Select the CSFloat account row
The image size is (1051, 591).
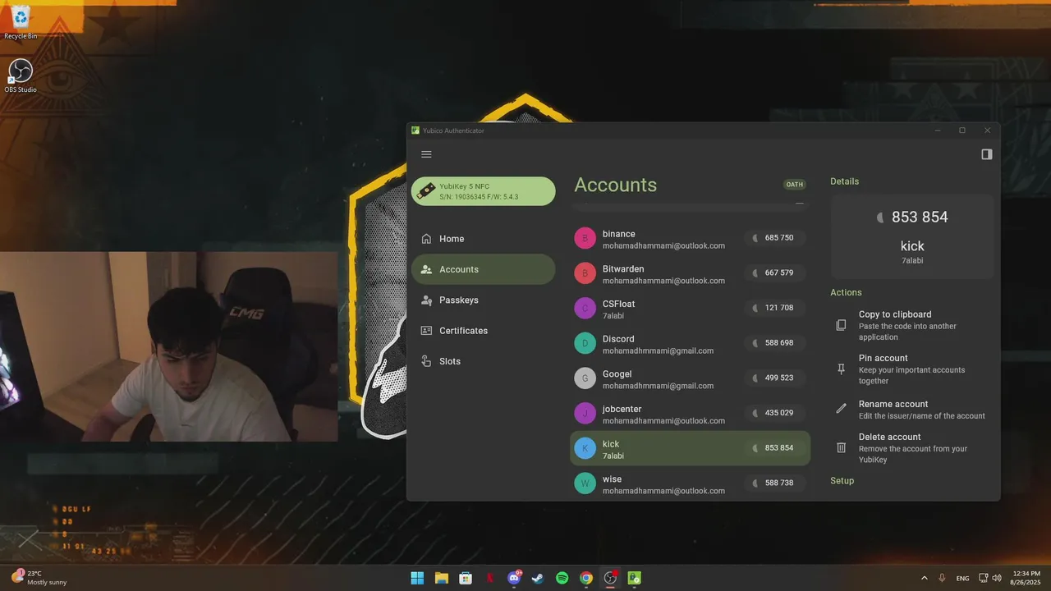(x=690, y=309)
